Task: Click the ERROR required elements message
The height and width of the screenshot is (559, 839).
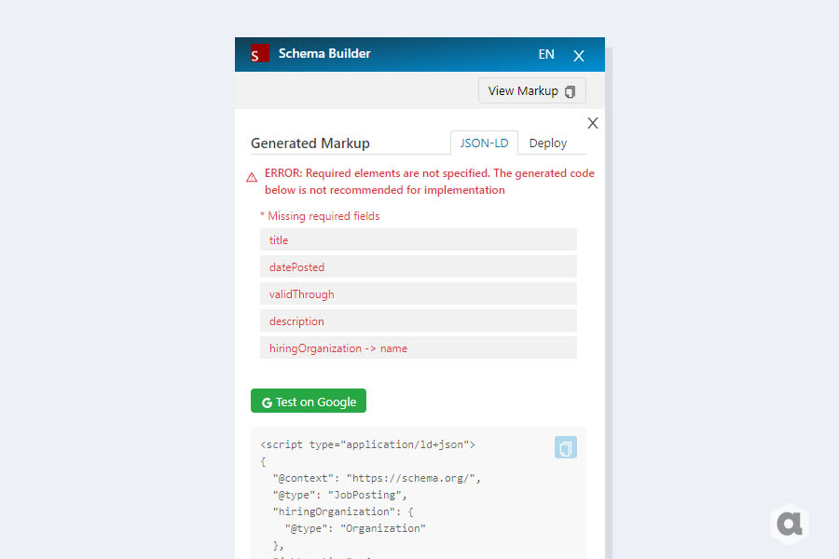Action: (430, 182)
